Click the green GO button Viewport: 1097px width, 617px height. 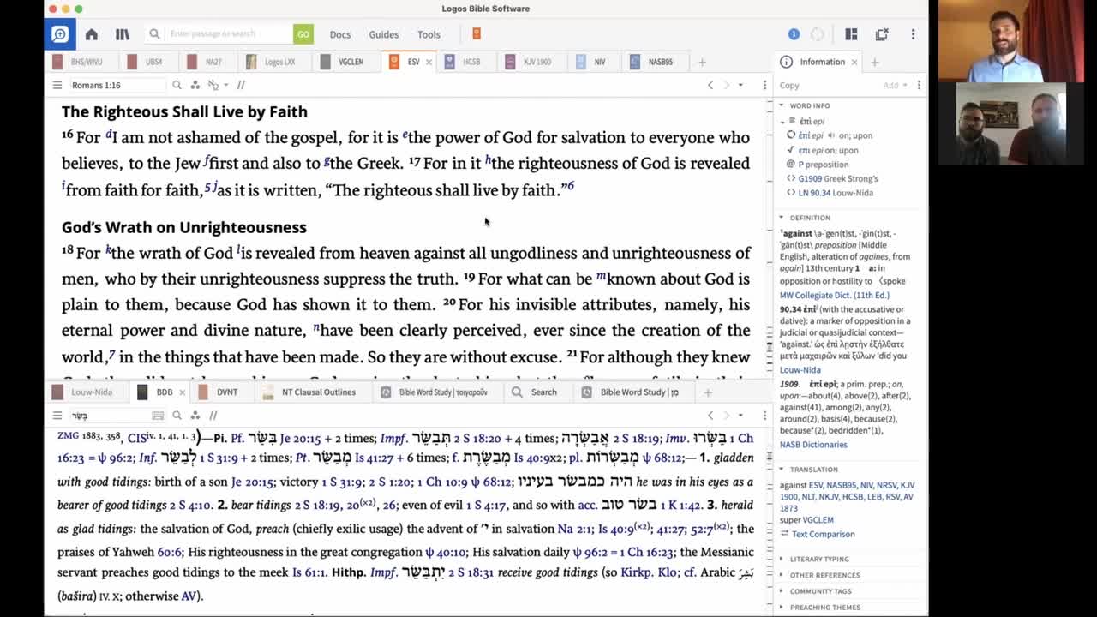(303, 34)
